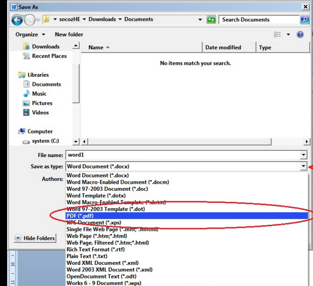Expand Downloads breadcrumb dropdown arrow

pyautogui.click(x=120, y=19)
